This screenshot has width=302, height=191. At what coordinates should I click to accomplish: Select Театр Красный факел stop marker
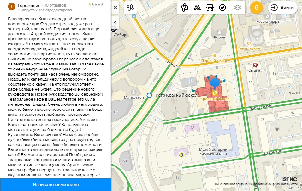(149, 95)
